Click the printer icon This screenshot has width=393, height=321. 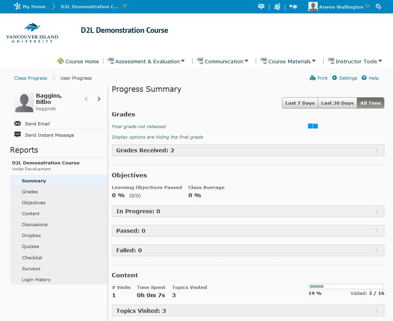pyautogui.click(x=313, y=78)
